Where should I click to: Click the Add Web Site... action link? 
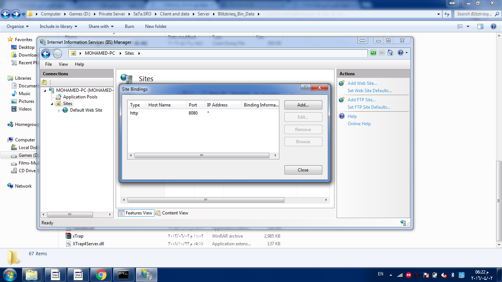pos(362,83)
